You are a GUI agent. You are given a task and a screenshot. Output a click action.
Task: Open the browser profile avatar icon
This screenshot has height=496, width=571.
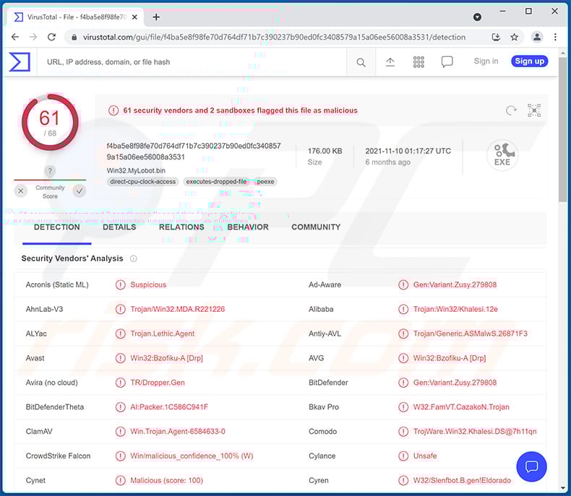[x=537, y=37]
